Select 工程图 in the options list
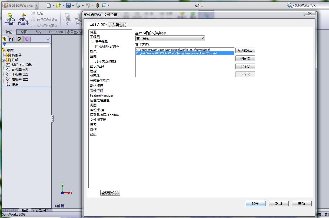This screenshot has height=218, width=329. [x=95, y=37]
